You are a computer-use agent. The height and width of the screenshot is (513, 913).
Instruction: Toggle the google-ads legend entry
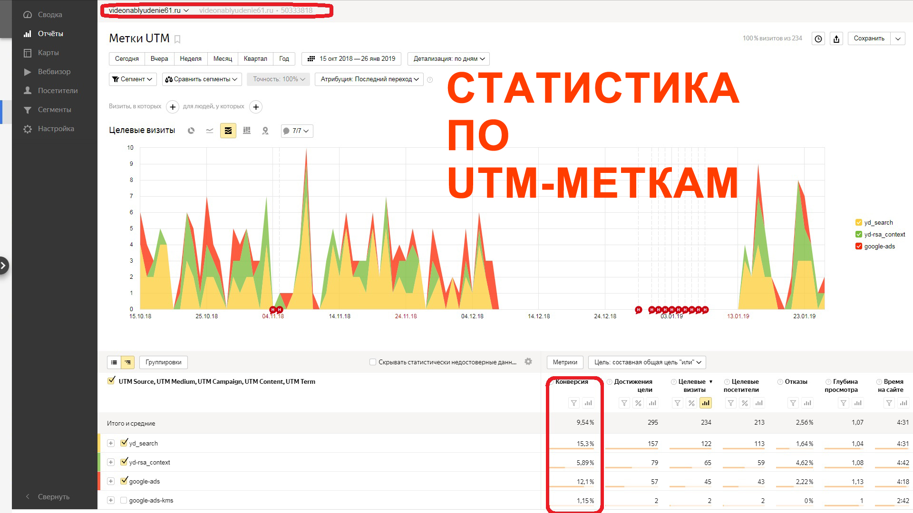click(x=875, y=246)
